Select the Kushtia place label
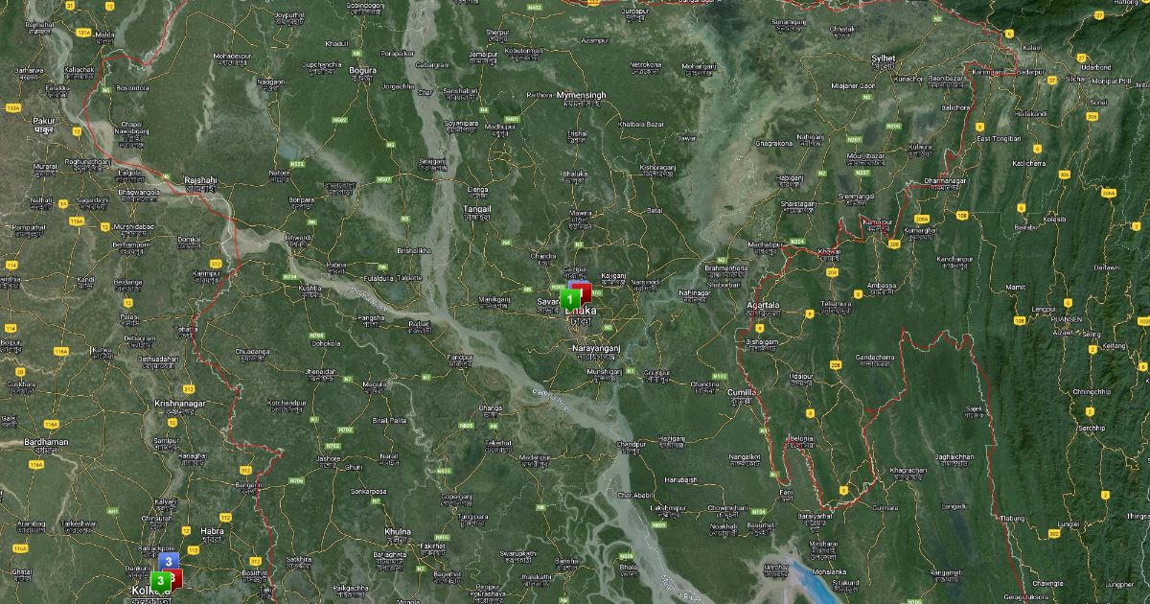The height and width of the screenshot is (604, 1150). [310, 288]
